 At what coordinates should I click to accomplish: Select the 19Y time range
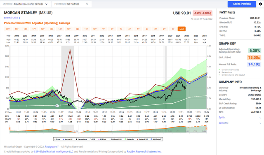point(16,29)
